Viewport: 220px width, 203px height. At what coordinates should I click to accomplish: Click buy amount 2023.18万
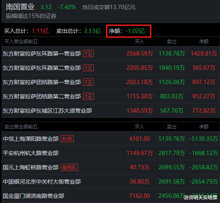pyautogui.click(x=140, y=82)
